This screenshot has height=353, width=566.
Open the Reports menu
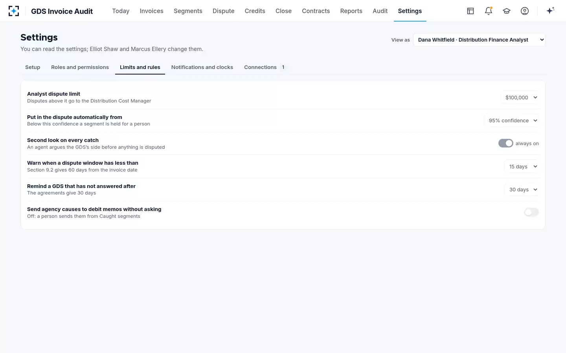351,11
